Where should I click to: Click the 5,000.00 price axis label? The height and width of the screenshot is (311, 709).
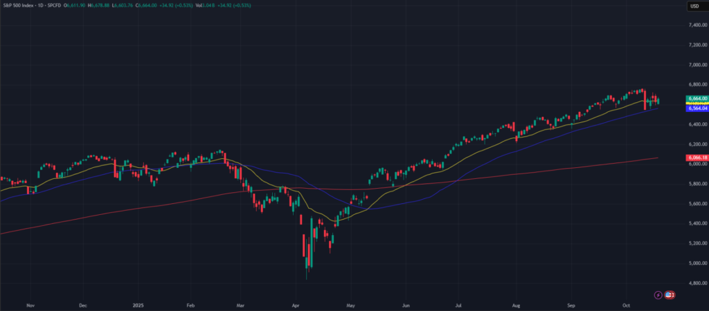(x=696, y=263)
